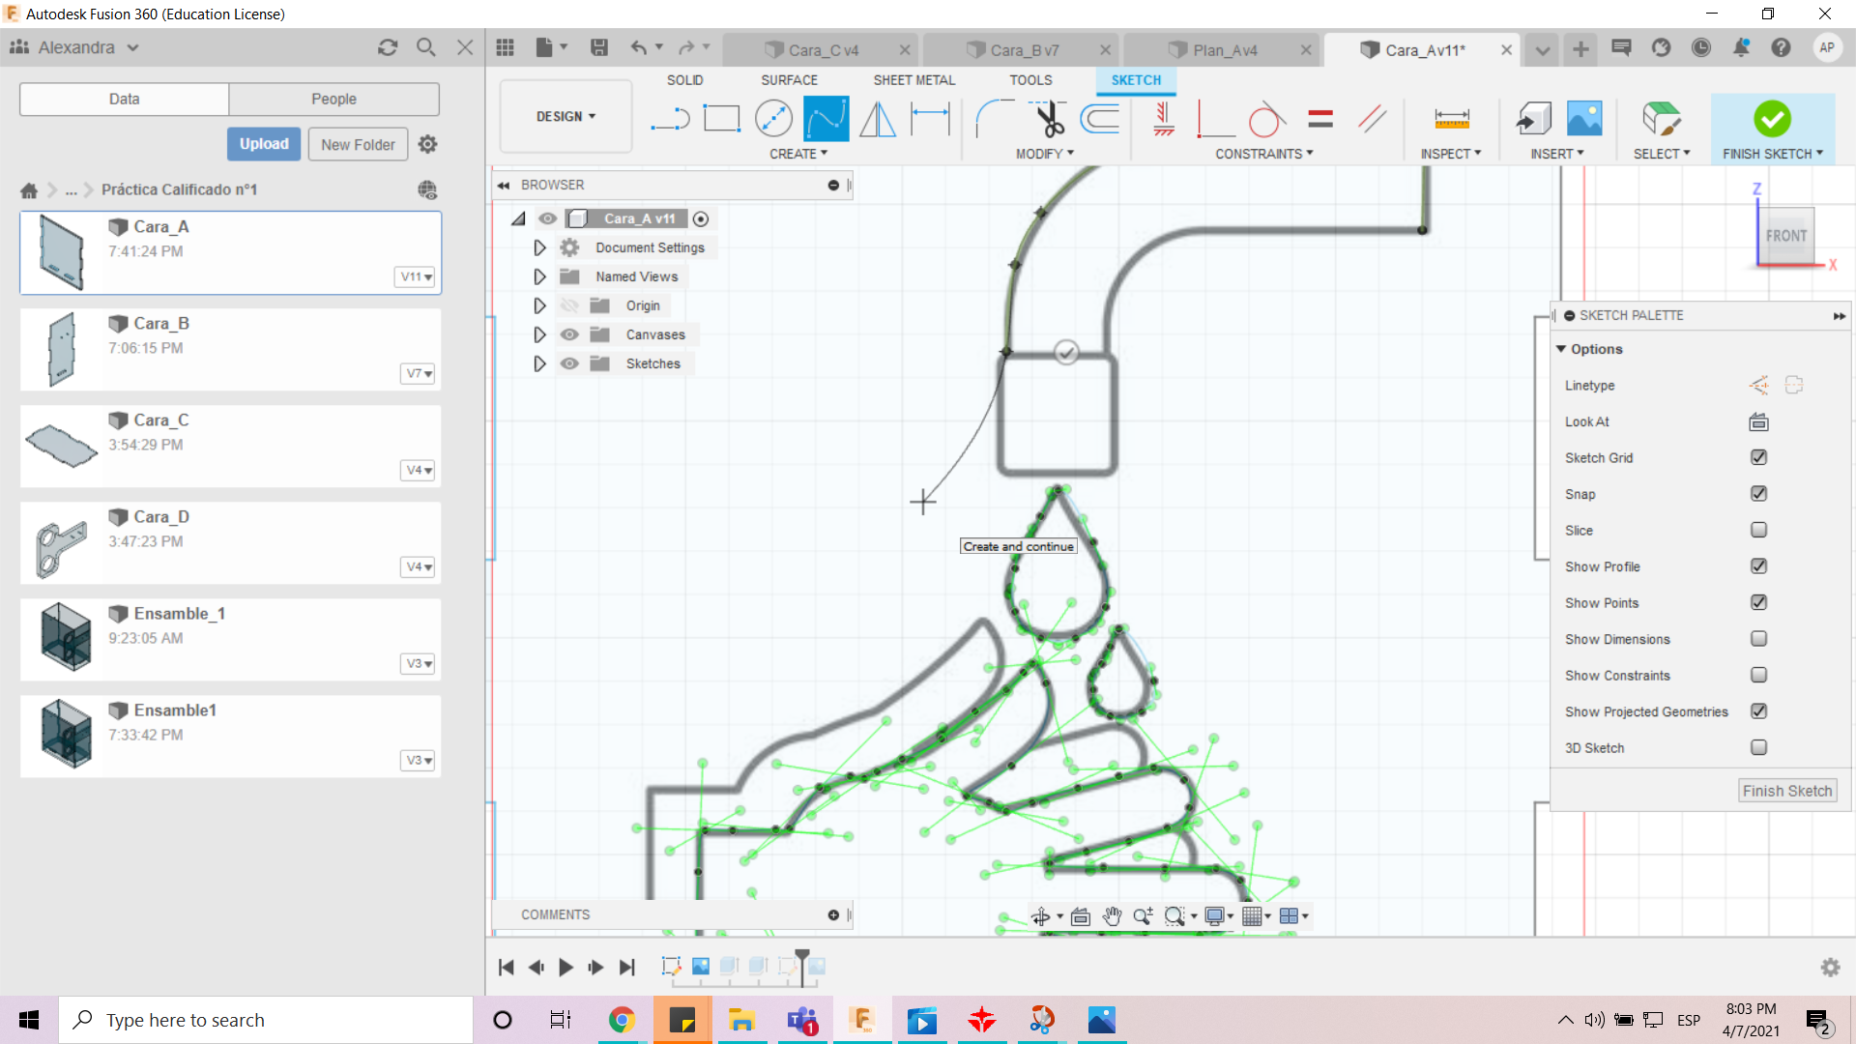
Task: Expand the Sketches browser node
Action: 539,363
